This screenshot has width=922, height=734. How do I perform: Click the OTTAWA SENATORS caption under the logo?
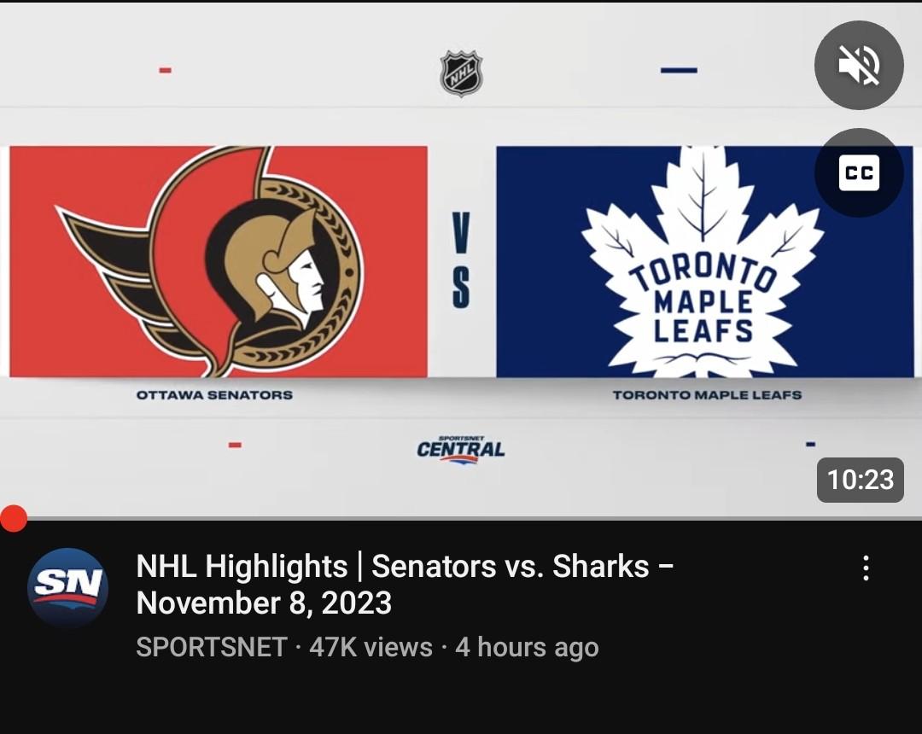pos(214,395)
